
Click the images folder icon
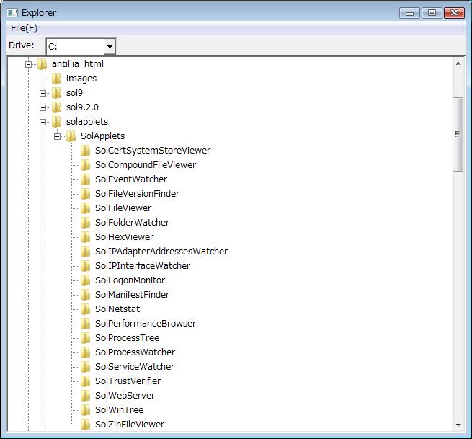tap(56, 79)
